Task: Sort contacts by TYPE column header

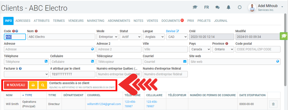Action: [x=28, y=95]
